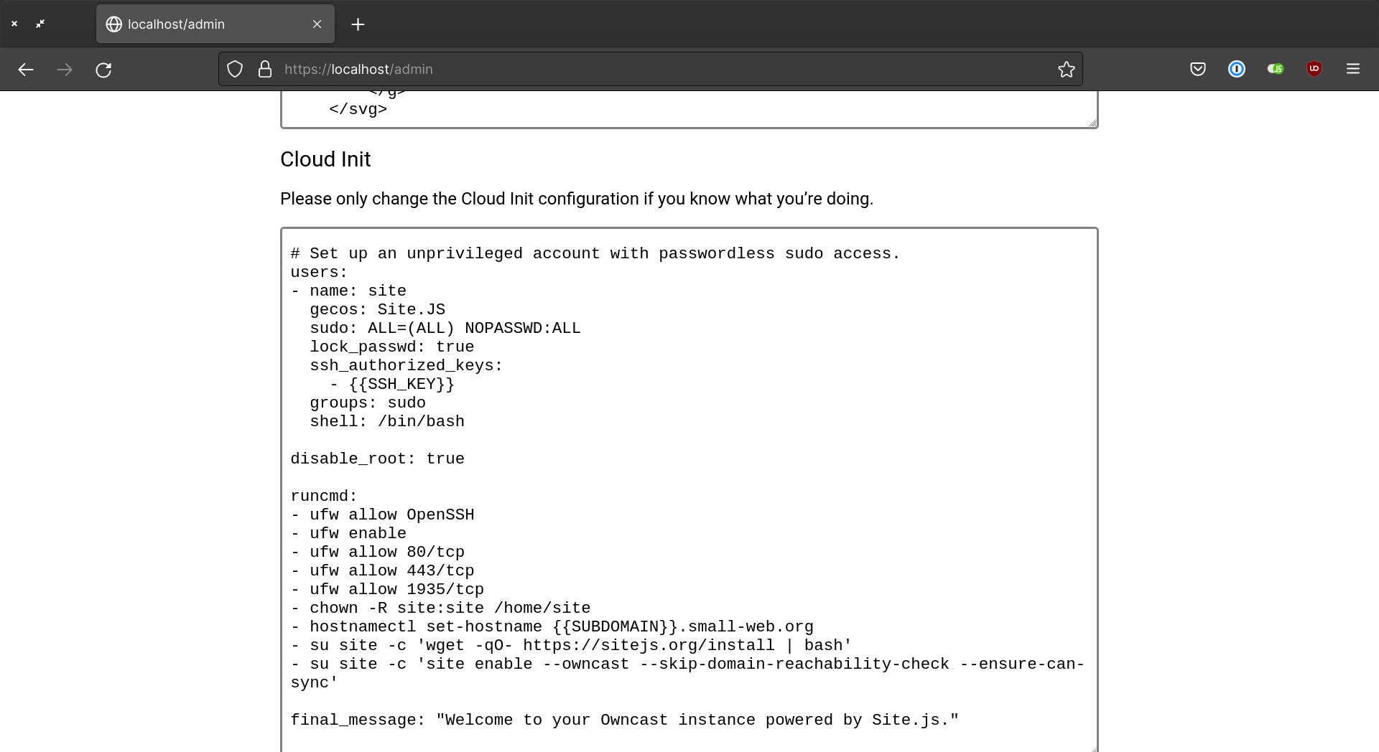The height and width of the screenshot is (752, 1379).
Task: Grab the SVG textarea resize handle
Action: tap(1092, 123)
